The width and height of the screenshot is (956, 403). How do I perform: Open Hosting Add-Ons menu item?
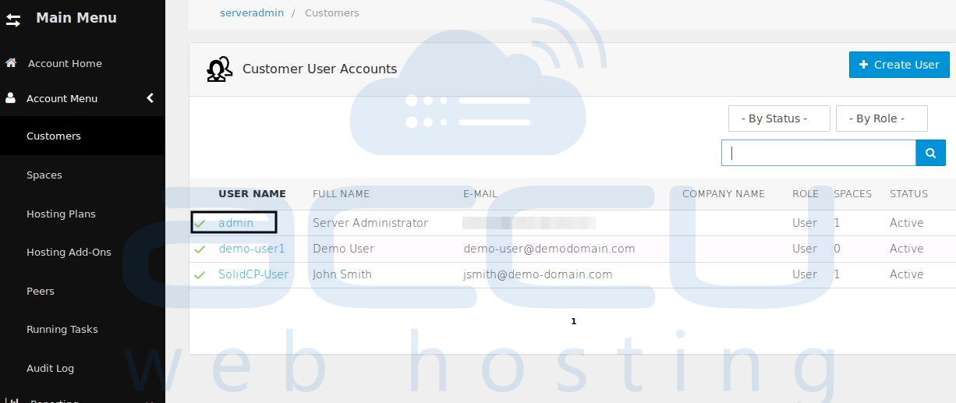click(x=69, y=252)
